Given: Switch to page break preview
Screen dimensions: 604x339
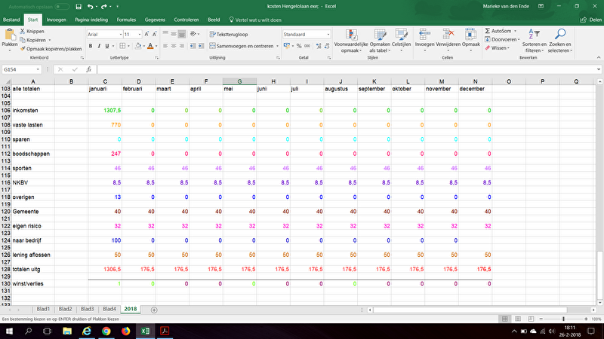Looking at the screenshot, I should [x=532, y=319].
